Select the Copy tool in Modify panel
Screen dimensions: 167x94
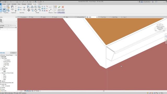(32, 10)
